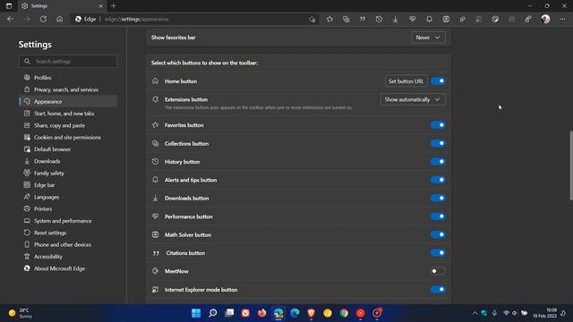Screen dimensions: 573x322
Task: Open Start, home, and new tabs settings
Action: [68, 114]
